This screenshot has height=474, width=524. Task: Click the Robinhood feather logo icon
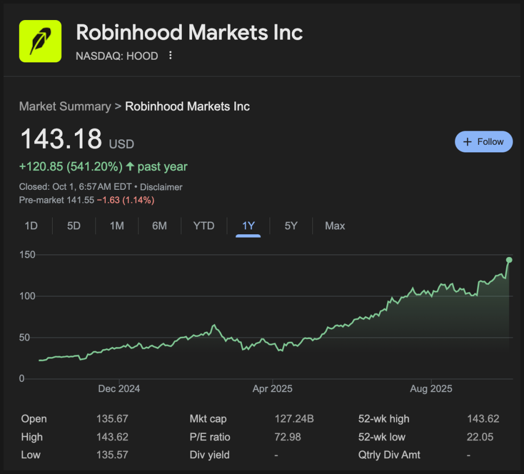click(x=40, y=41)
